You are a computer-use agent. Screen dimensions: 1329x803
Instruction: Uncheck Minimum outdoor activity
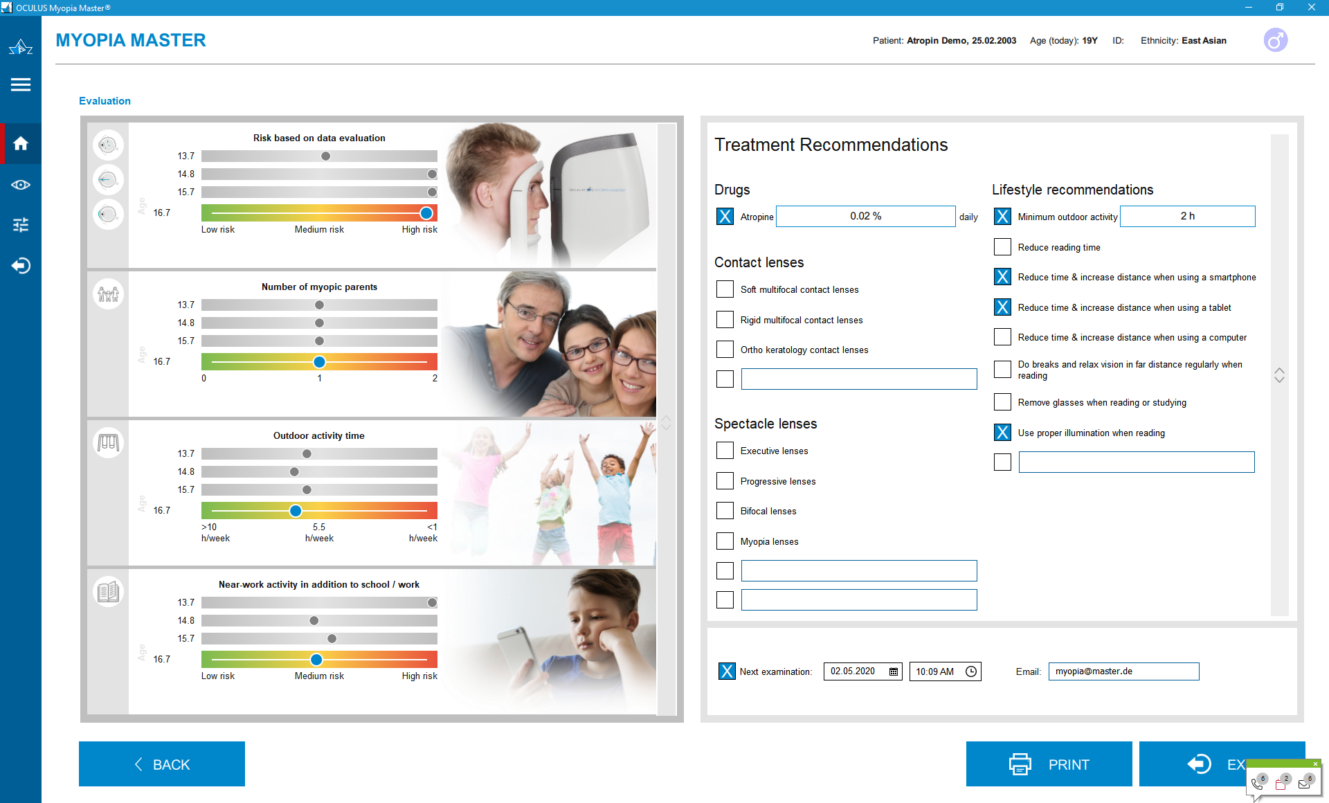1002,217
